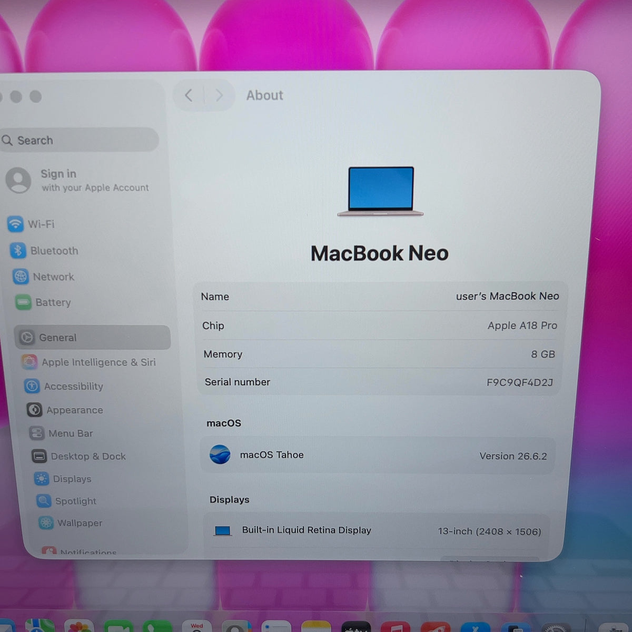Viewport: 632px width, 632px height.
Task: Select the Accessibility icon
Action: point(32,386)
